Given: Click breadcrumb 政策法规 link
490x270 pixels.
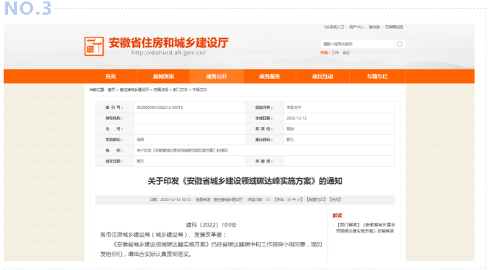Looking at the screenshot, I should pyautogui.click(x=161, y=90).
